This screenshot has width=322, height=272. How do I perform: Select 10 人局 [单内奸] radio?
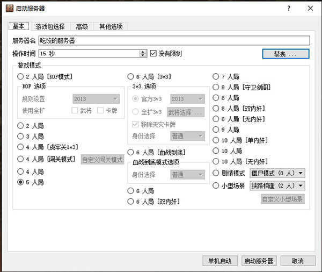(x=240, y=140)
